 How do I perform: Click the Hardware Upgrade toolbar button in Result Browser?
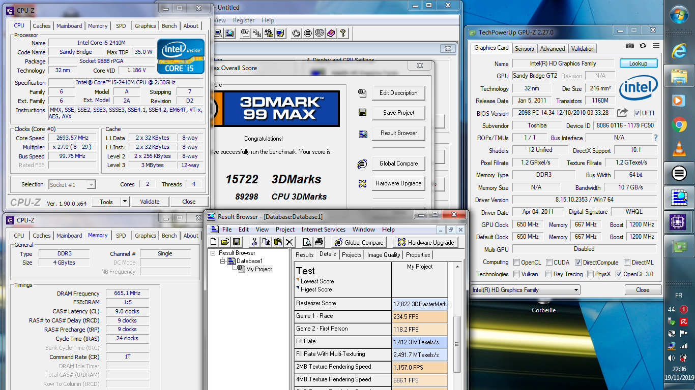(x=426, y=242)
